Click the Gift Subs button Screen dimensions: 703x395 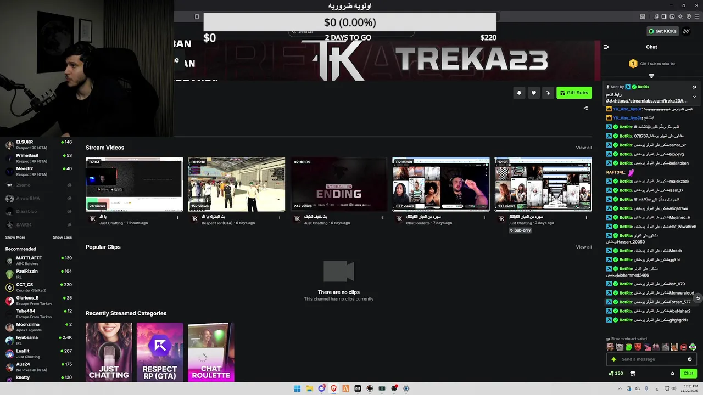coord(574,93)
